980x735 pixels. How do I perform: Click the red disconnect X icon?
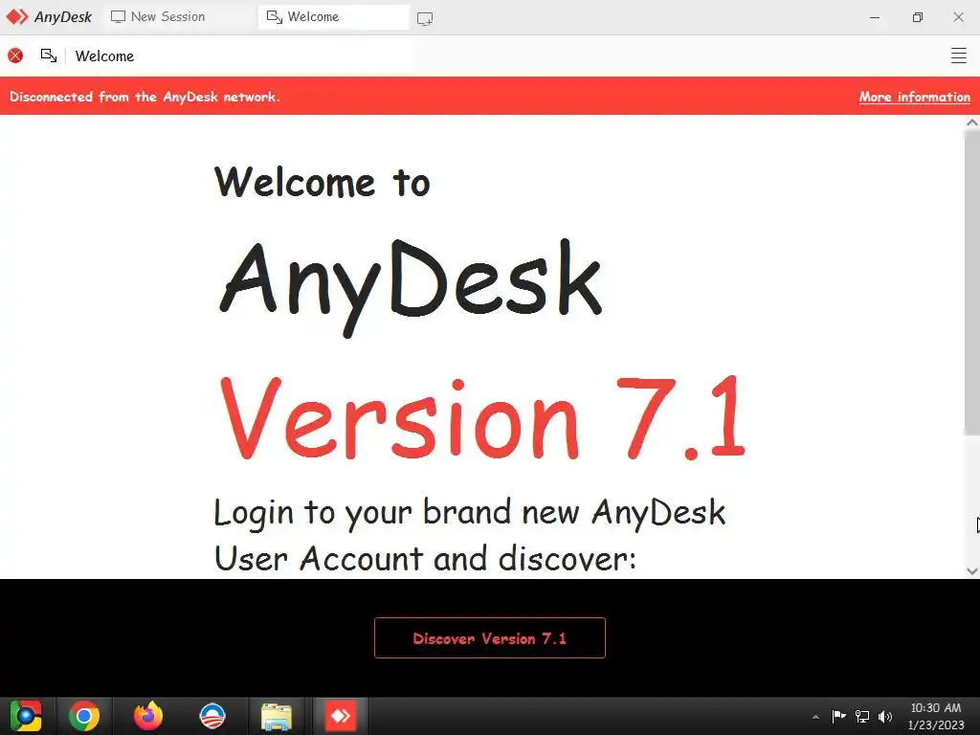pyautogui.click(x=15, y=56)
